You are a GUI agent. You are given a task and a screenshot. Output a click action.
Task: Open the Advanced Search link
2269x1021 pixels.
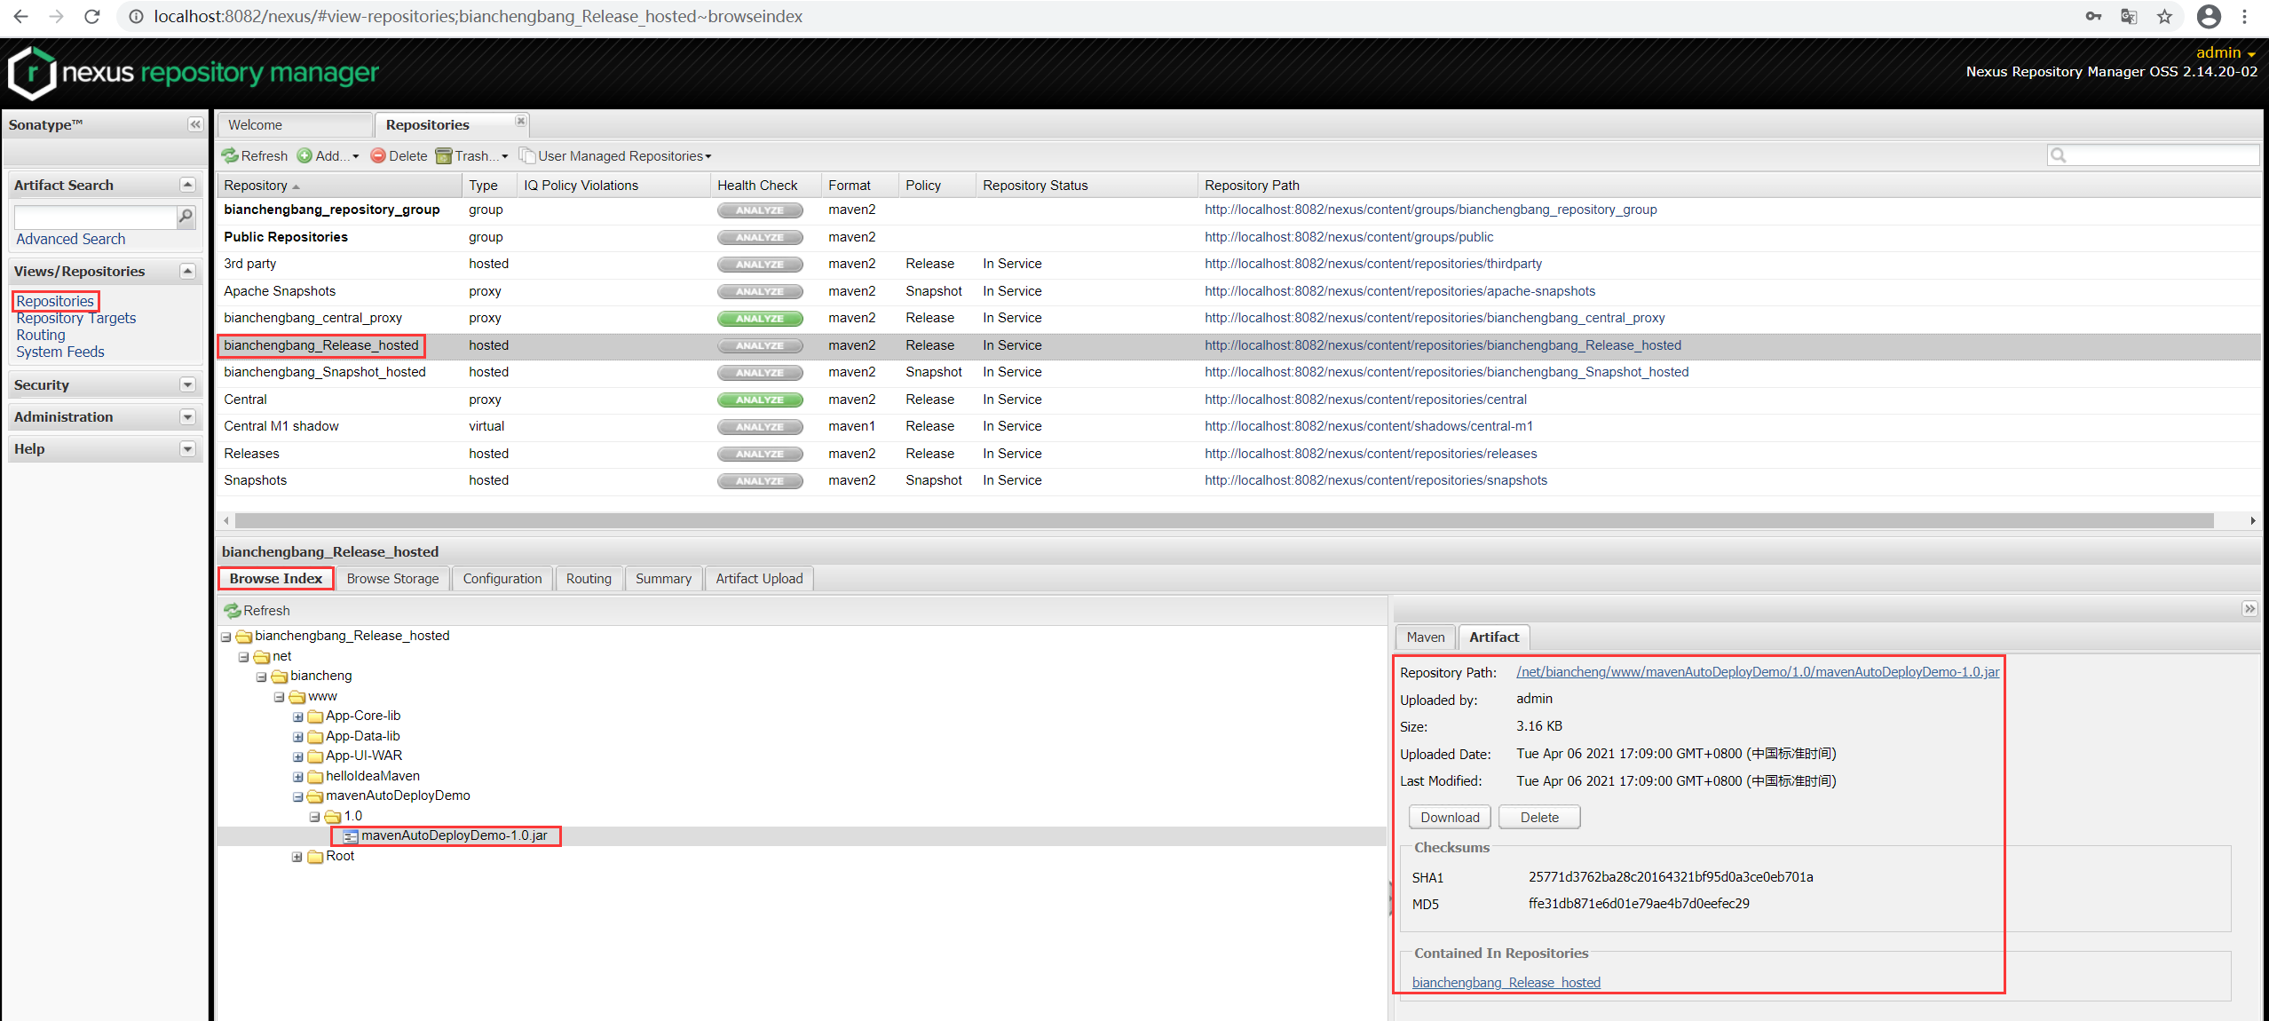pos(71,240)
